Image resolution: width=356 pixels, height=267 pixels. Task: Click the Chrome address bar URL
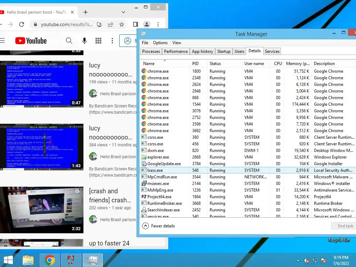click(66, 25)
